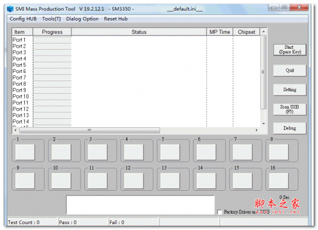Screen dimensions: 318x230
Task: Click port slot box 15
Action: 243,181
